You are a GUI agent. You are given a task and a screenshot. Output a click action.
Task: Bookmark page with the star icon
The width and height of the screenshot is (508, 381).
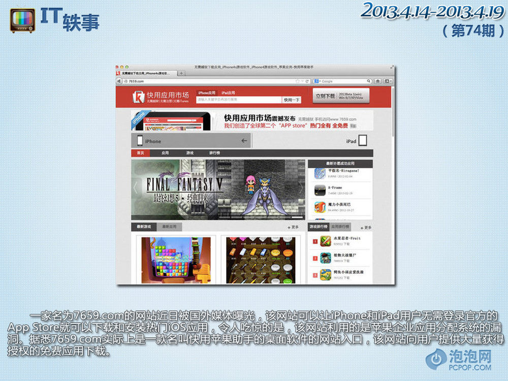pyautogui.click(x=297, y=81)
